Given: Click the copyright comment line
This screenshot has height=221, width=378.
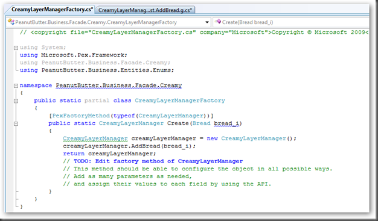Looking at the screenshot, I should [x=194, y=33].
